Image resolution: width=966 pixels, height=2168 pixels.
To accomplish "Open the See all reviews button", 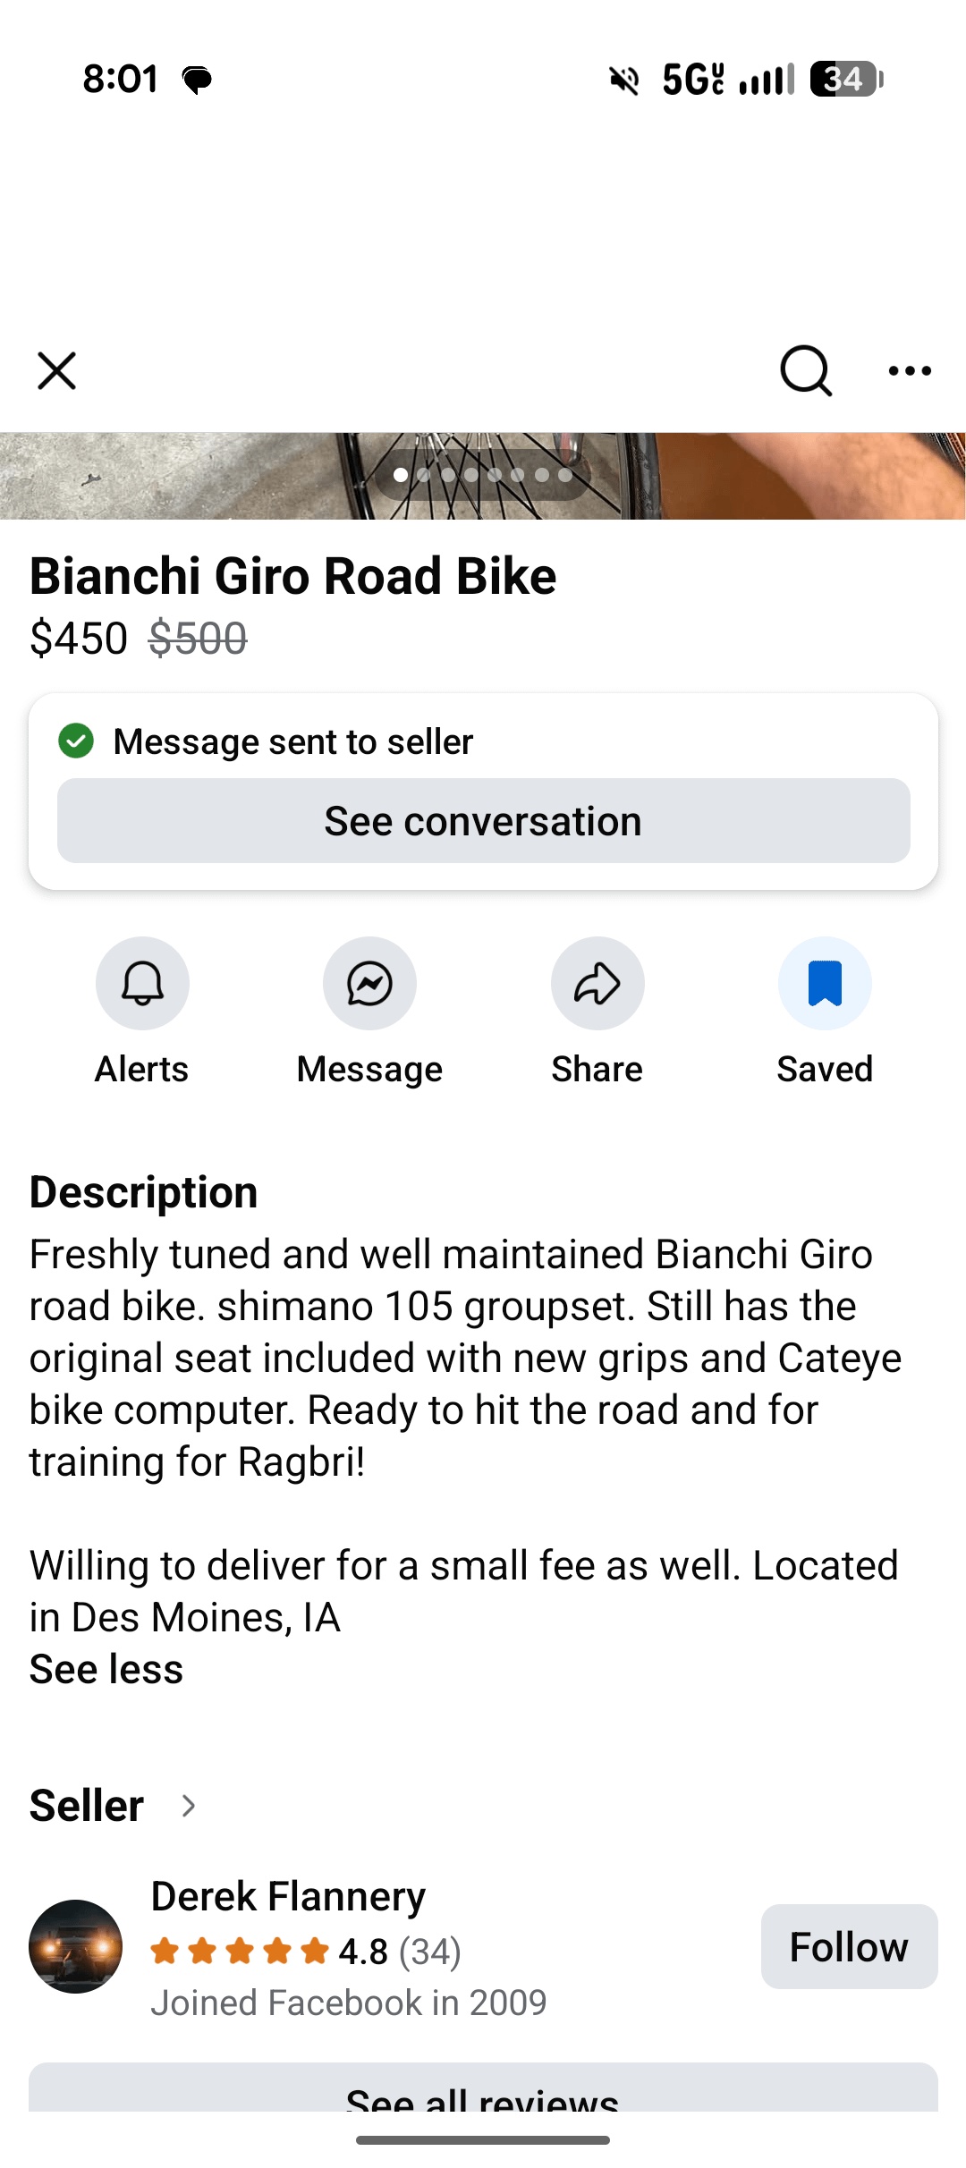I will tap(483, 2091).
